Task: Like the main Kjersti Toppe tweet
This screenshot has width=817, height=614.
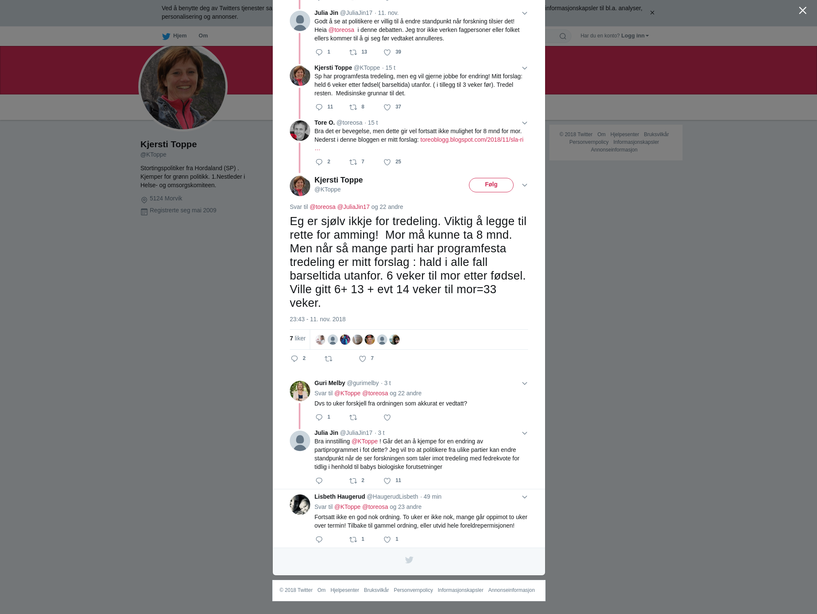Action: [x=363, y=359]
